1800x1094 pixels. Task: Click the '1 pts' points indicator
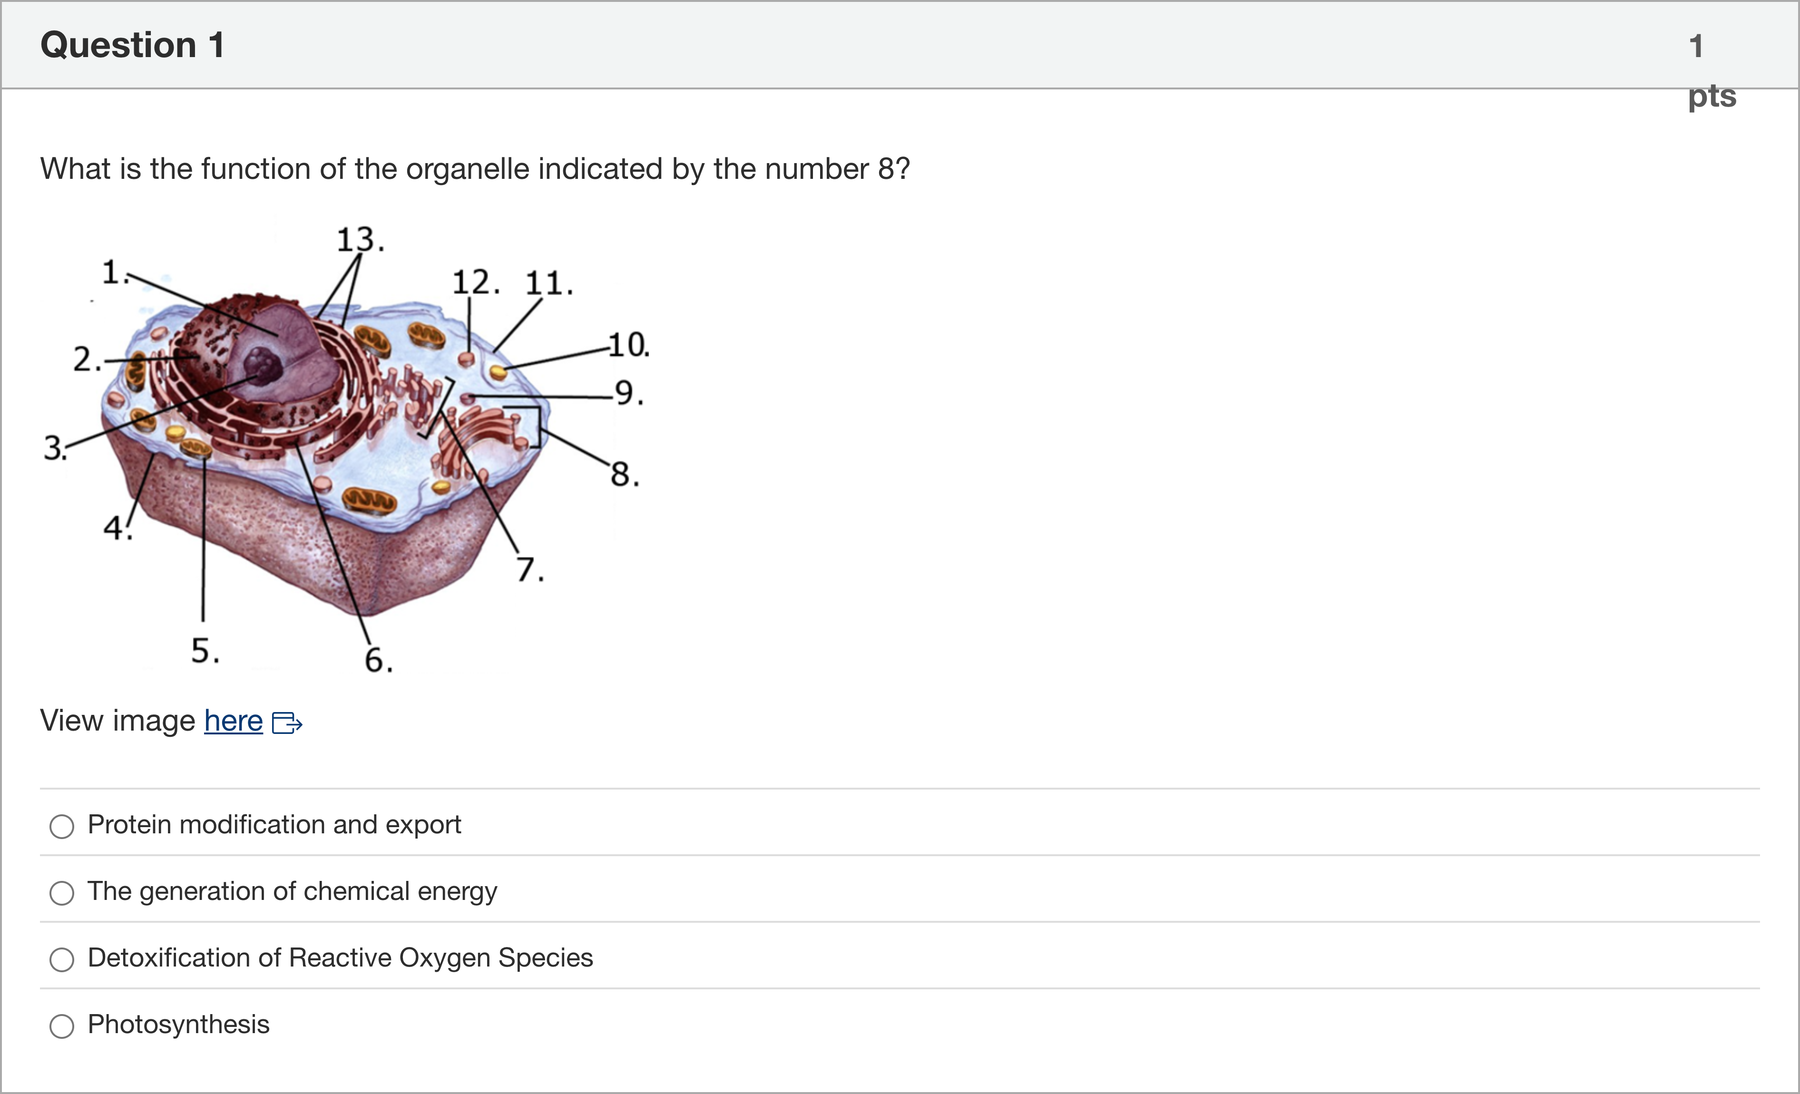(1712, 71)
